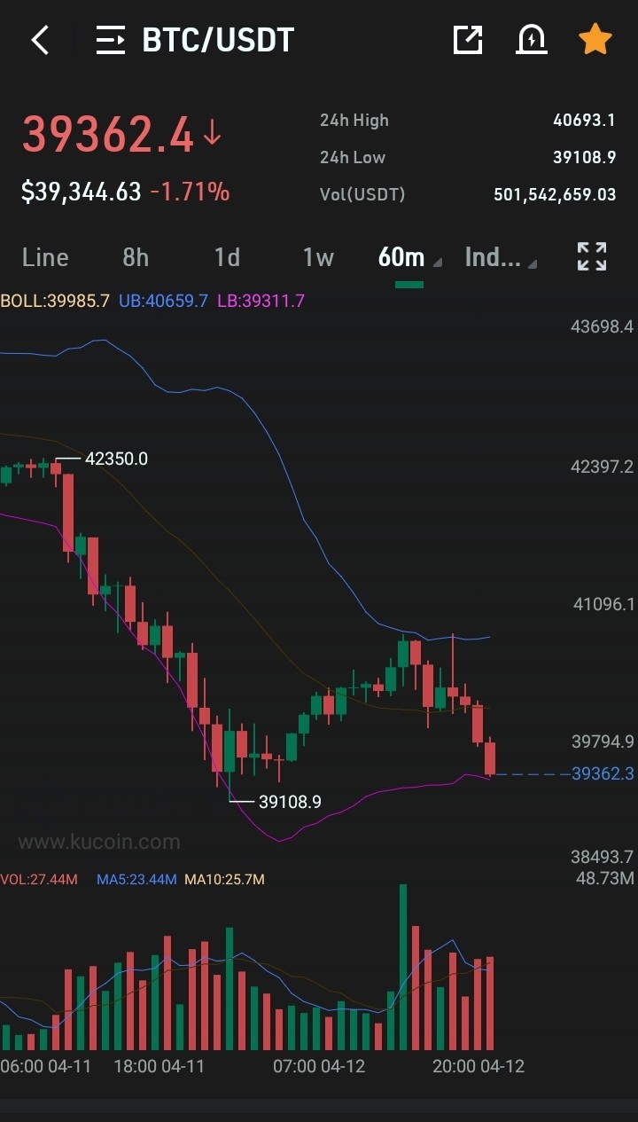Open the trading pair list menu icon
Viewport: 638px width, 1122px height.
111,40
